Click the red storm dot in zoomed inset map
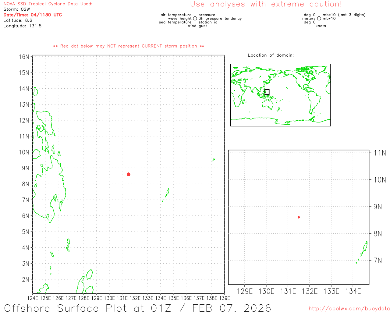The width and height of the screenshot is (390, 312). (x=299, y=217)
